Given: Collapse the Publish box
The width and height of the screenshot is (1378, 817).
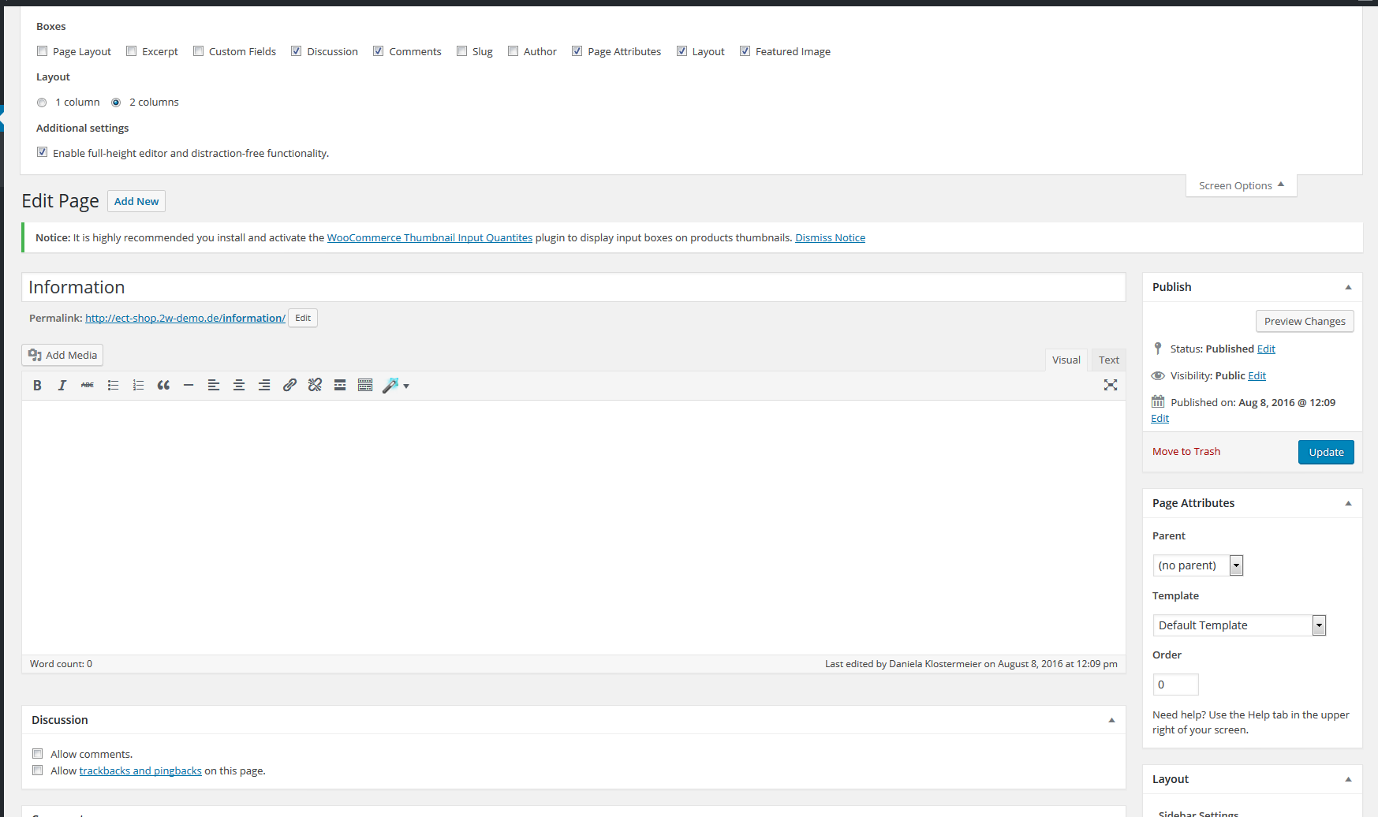Looking at the screenshot, I should [x=1348, y=287].
